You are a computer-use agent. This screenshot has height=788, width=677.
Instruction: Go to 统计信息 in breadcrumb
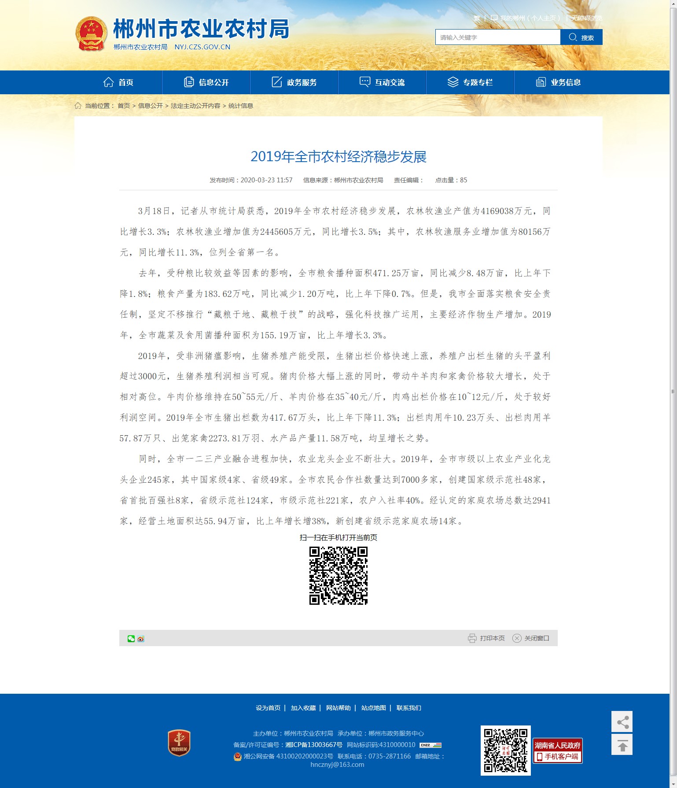(241, 106)
